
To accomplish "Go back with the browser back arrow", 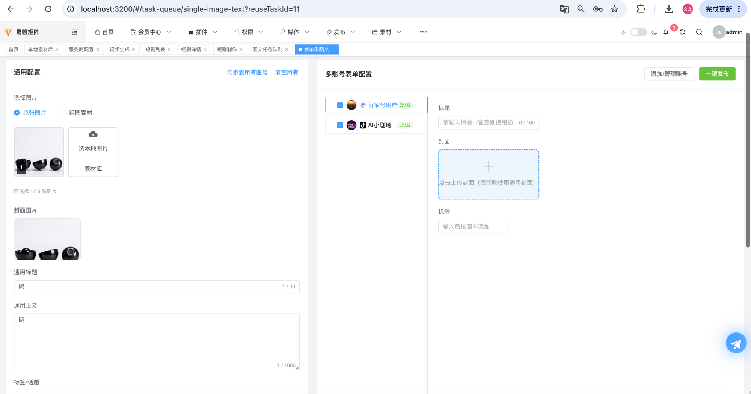I will [x=11, y=9].
